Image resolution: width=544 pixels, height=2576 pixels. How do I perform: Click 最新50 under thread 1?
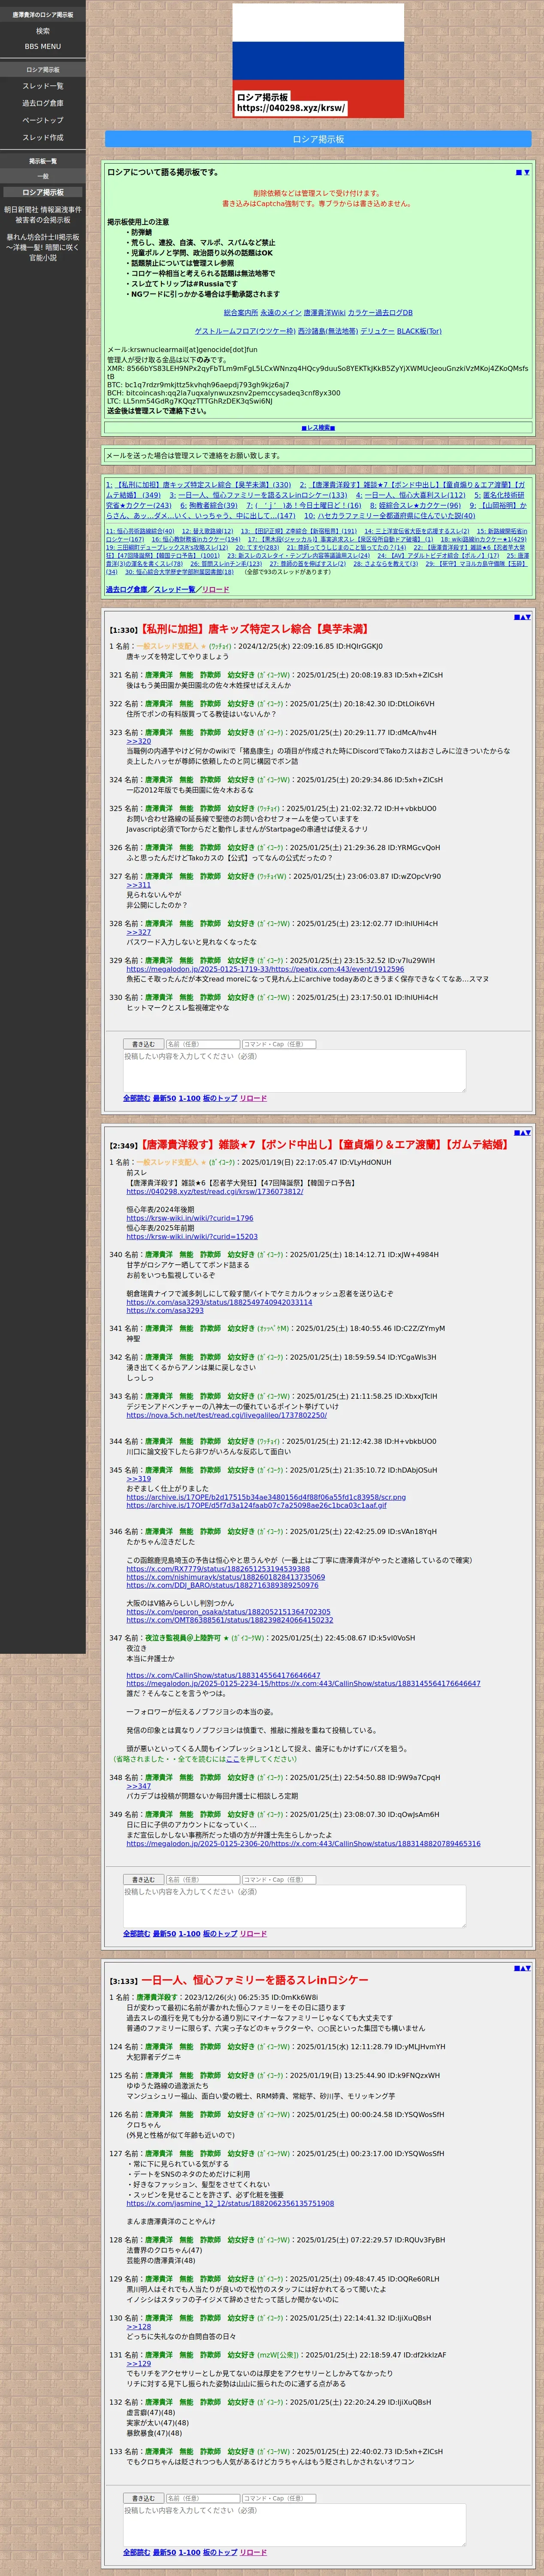pos(164,1098)
